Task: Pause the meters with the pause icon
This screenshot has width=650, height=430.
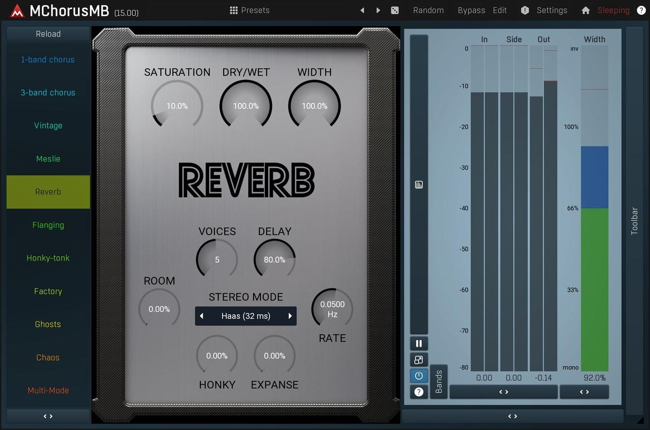Action: pyautogui.click(x=419, y=343)
